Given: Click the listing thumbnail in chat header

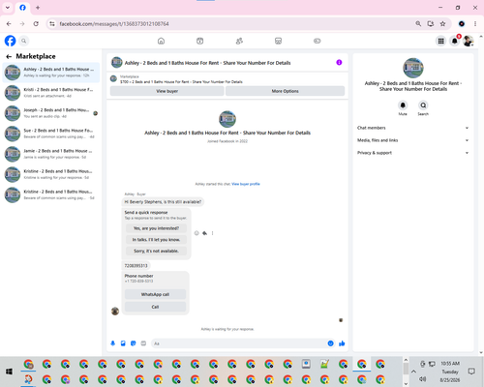Looking at the screenshot, I should point(116,63).
